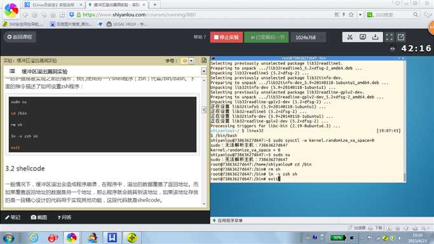Click the blue shield icon in address bar
The width and height of the screenshot is (434, 244).
[x=71, y=15]
